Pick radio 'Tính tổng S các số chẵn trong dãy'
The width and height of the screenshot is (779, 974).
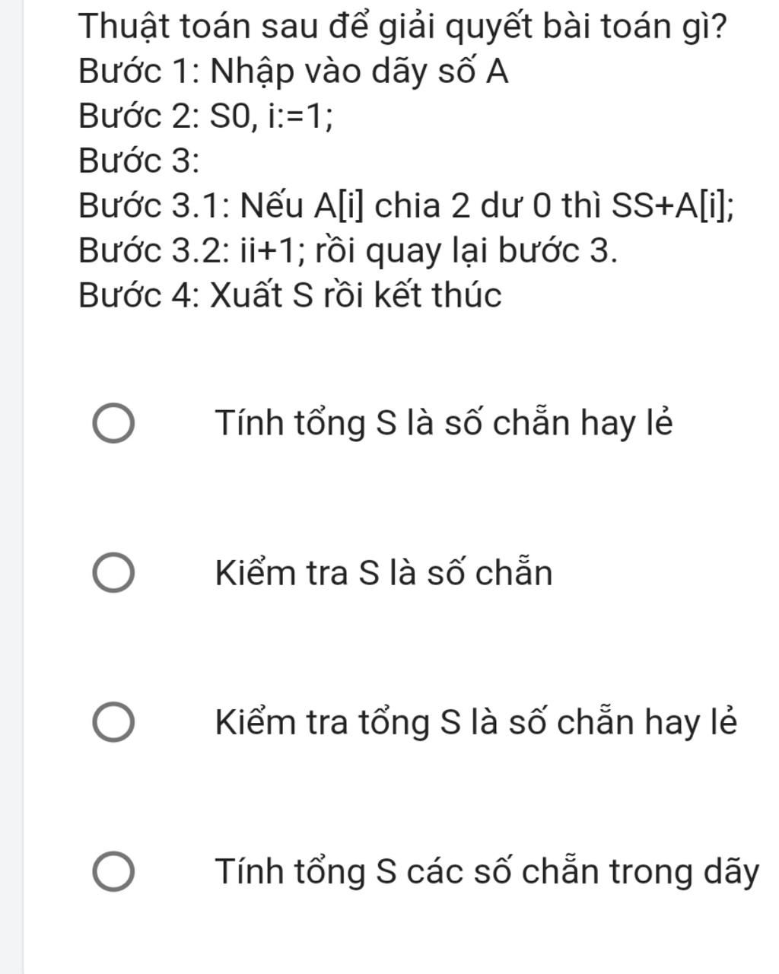point(114,872)
